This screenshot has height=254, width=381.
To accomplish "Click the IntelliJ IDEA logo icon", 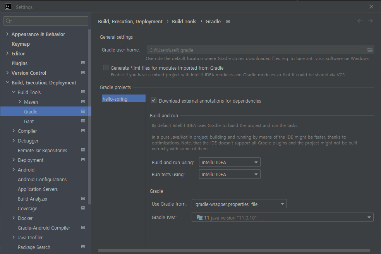I will tap(8, 7).
